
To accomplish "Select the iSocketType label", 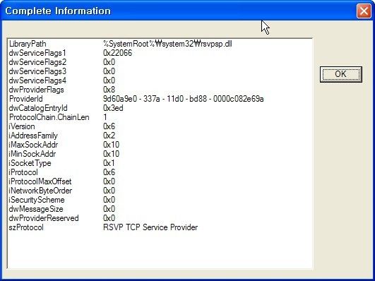I will [30, 163].
